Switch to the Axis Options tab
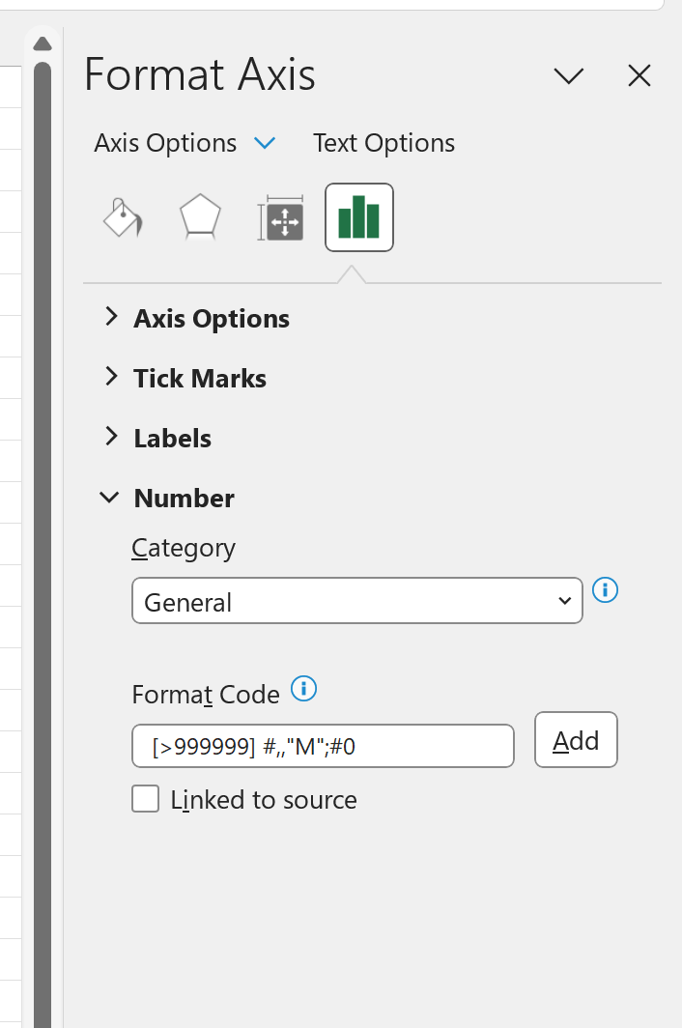 [x=164, y=142]
